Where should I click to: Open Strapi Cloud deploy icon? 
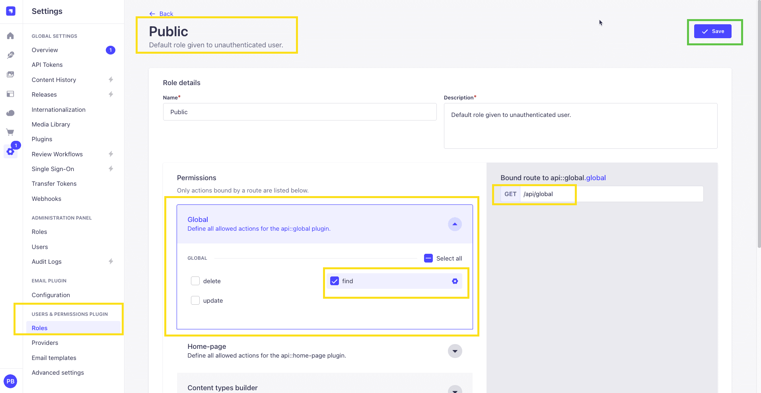11,113
